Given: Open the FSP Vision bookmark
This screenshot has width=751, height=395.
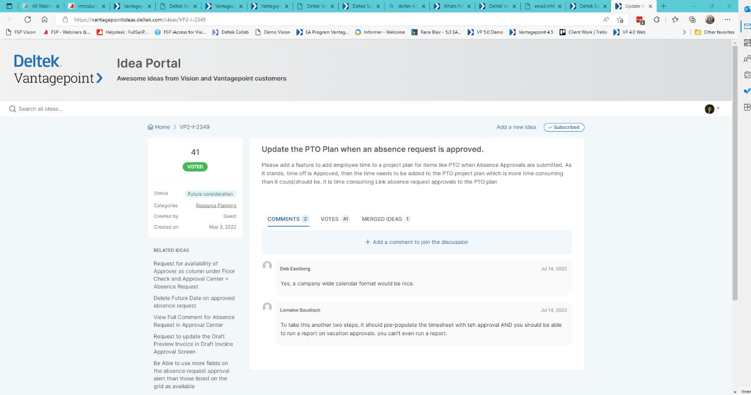Looking at the screenshot, I should coord(21,32).
